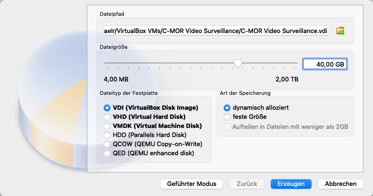Cancel with the Abbrechen button
373x196 pixels.
340,184
